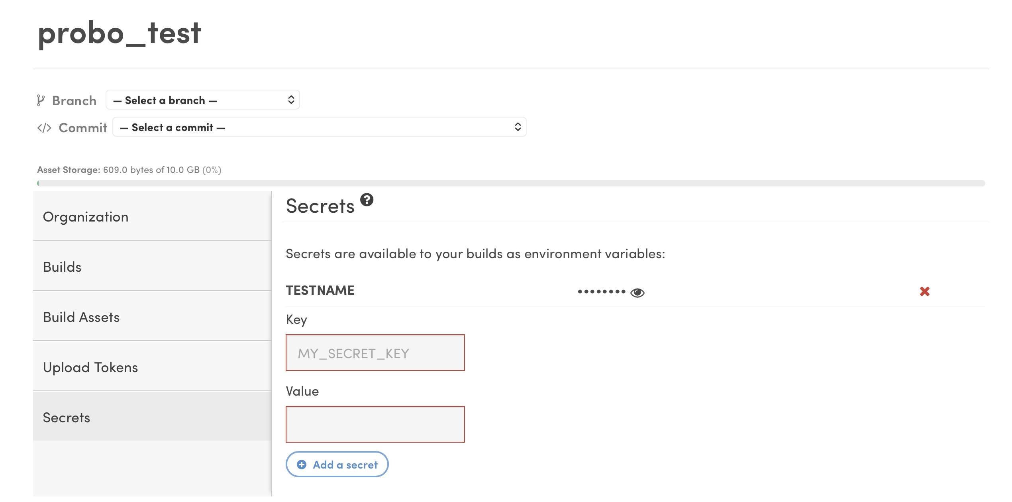Click the Add a secret button

point(337,464)
